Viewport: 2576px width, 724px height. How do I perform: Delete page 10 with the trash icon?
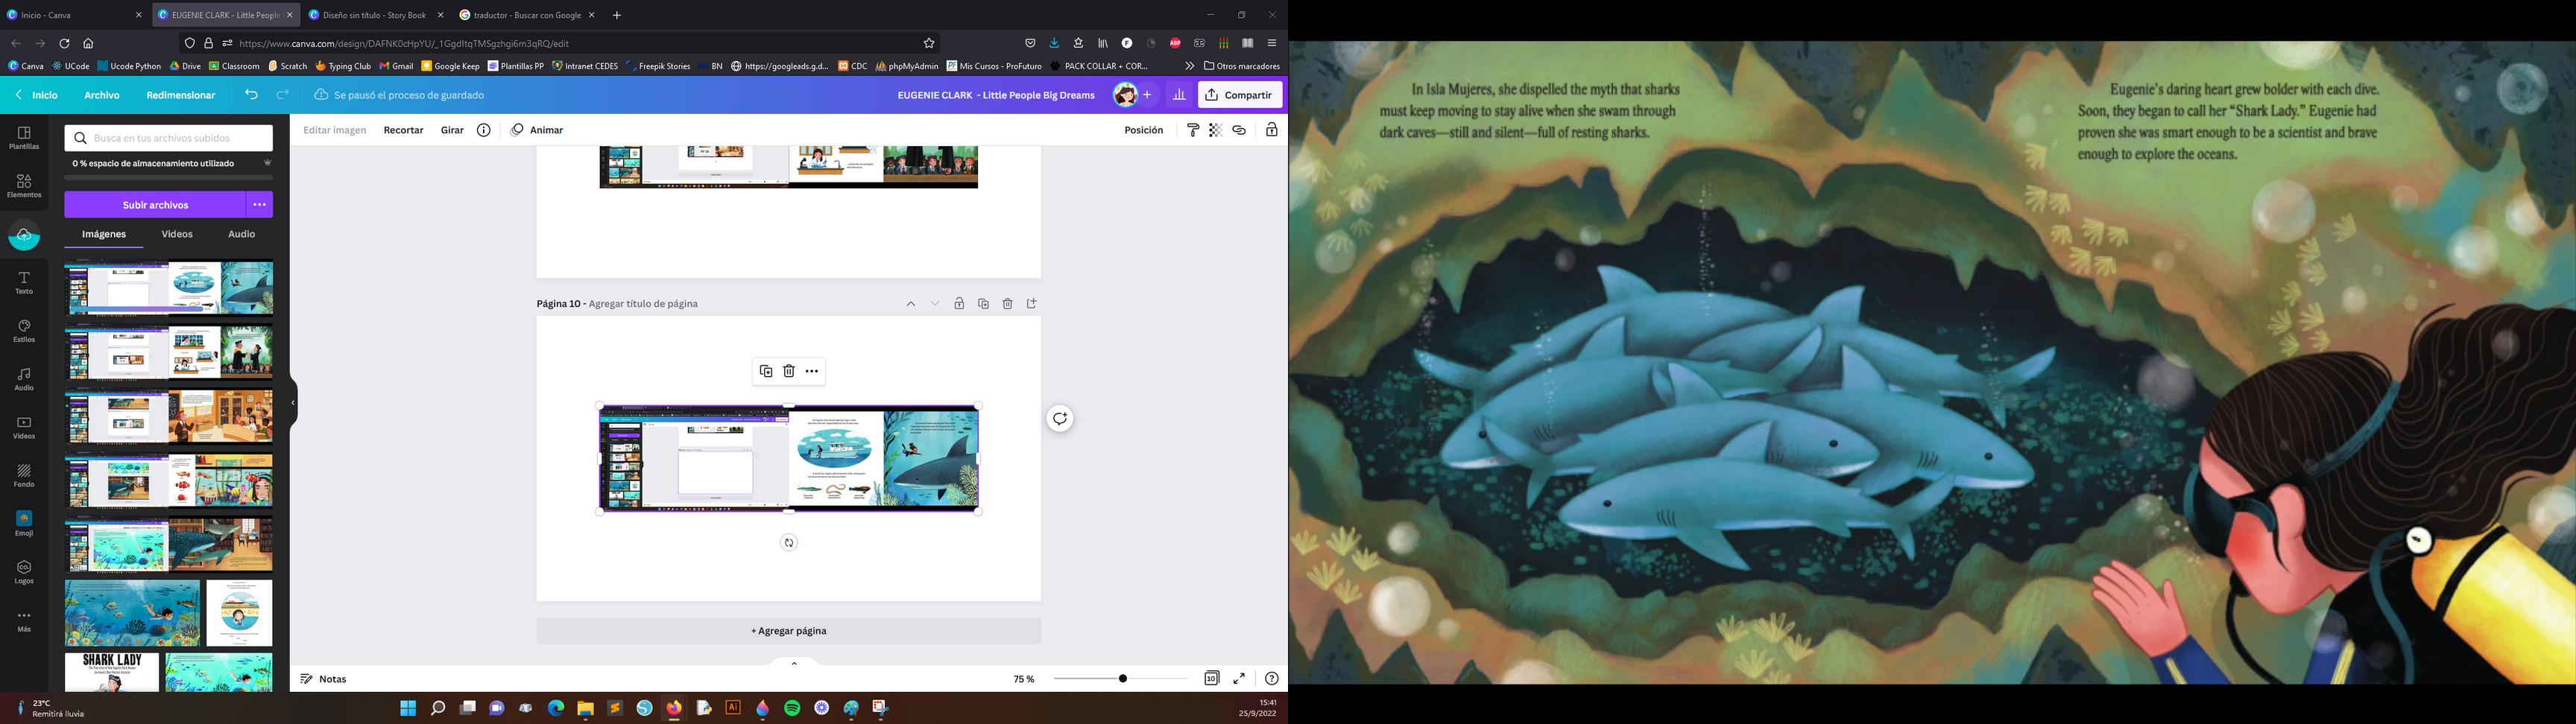coord(1007,304)
